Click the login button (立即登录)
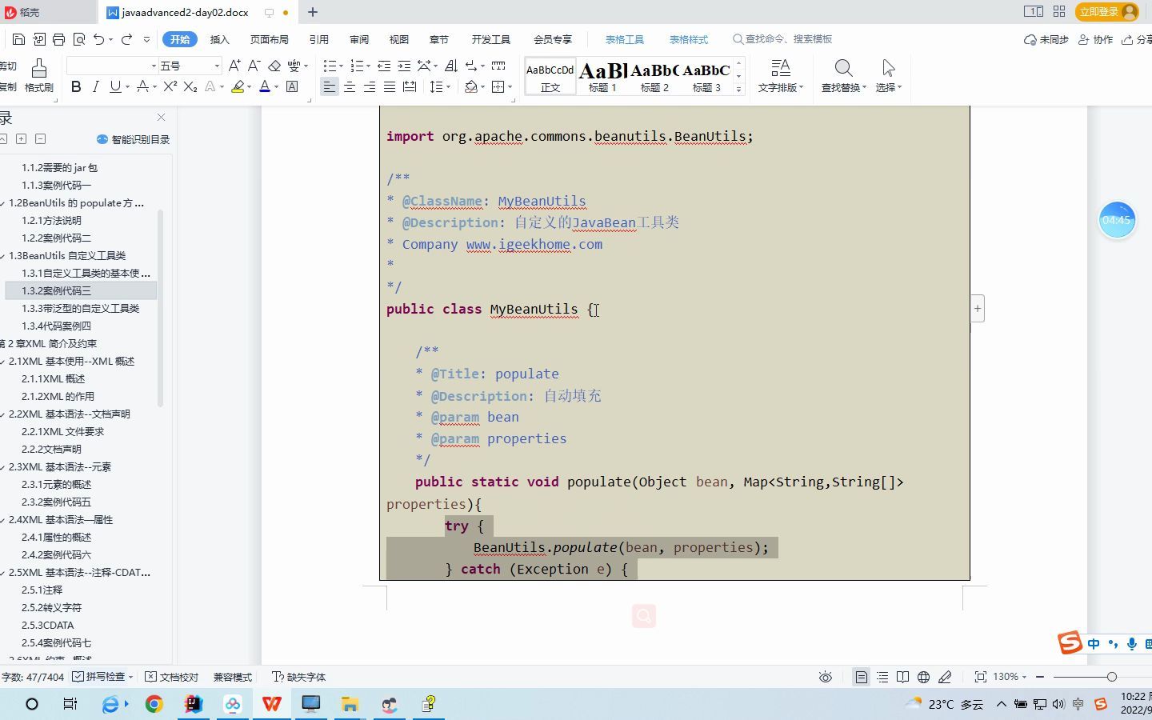The image size is (1152, 720). (1109, 11)
